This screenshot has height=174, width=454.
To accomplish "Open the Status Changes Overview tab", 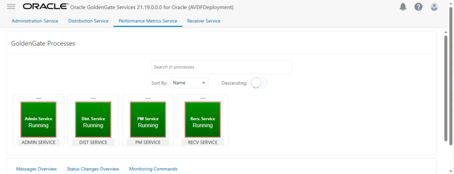I will (93, 169).
